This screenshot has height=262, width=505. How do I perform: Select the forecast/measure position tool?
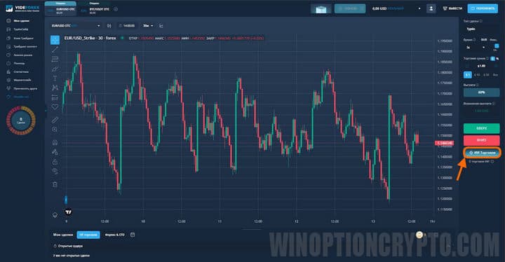(x=55, y=97)
